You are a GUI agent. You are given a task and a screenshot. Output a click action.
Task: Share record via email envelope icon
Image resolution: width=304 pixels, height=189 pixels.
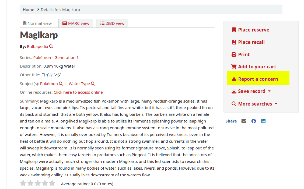coord(244,121)
